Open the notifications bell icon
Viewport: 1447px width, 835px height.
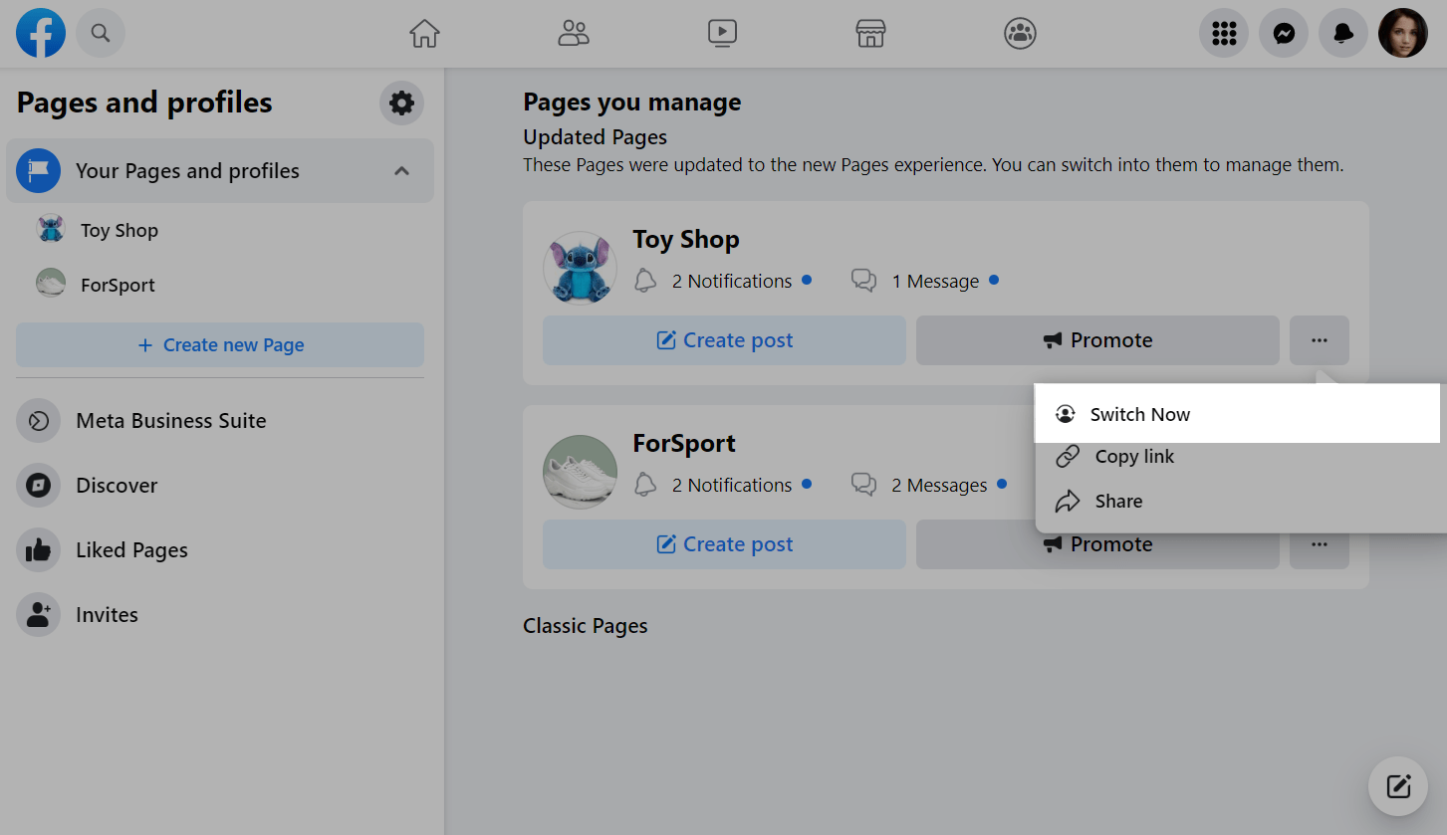(x=1343, y=34)
